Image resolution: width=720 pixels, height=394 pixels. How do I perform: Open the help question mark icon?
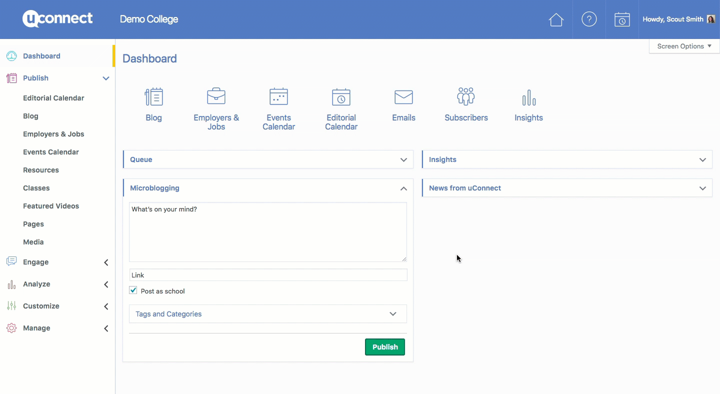pyautogui.click(x=589, y=19)
